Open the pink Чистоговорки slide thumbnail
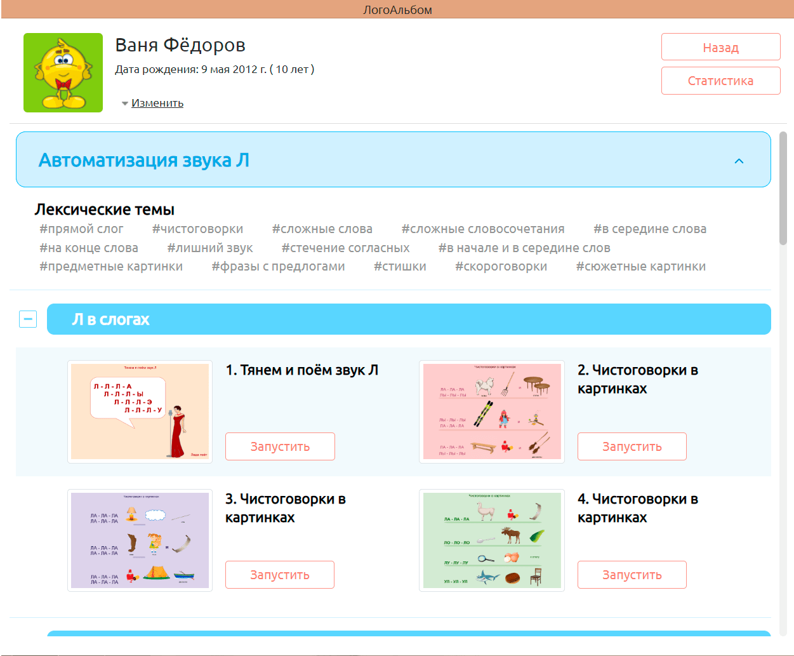The image size is (794, 656). click(x=492, y=412)
